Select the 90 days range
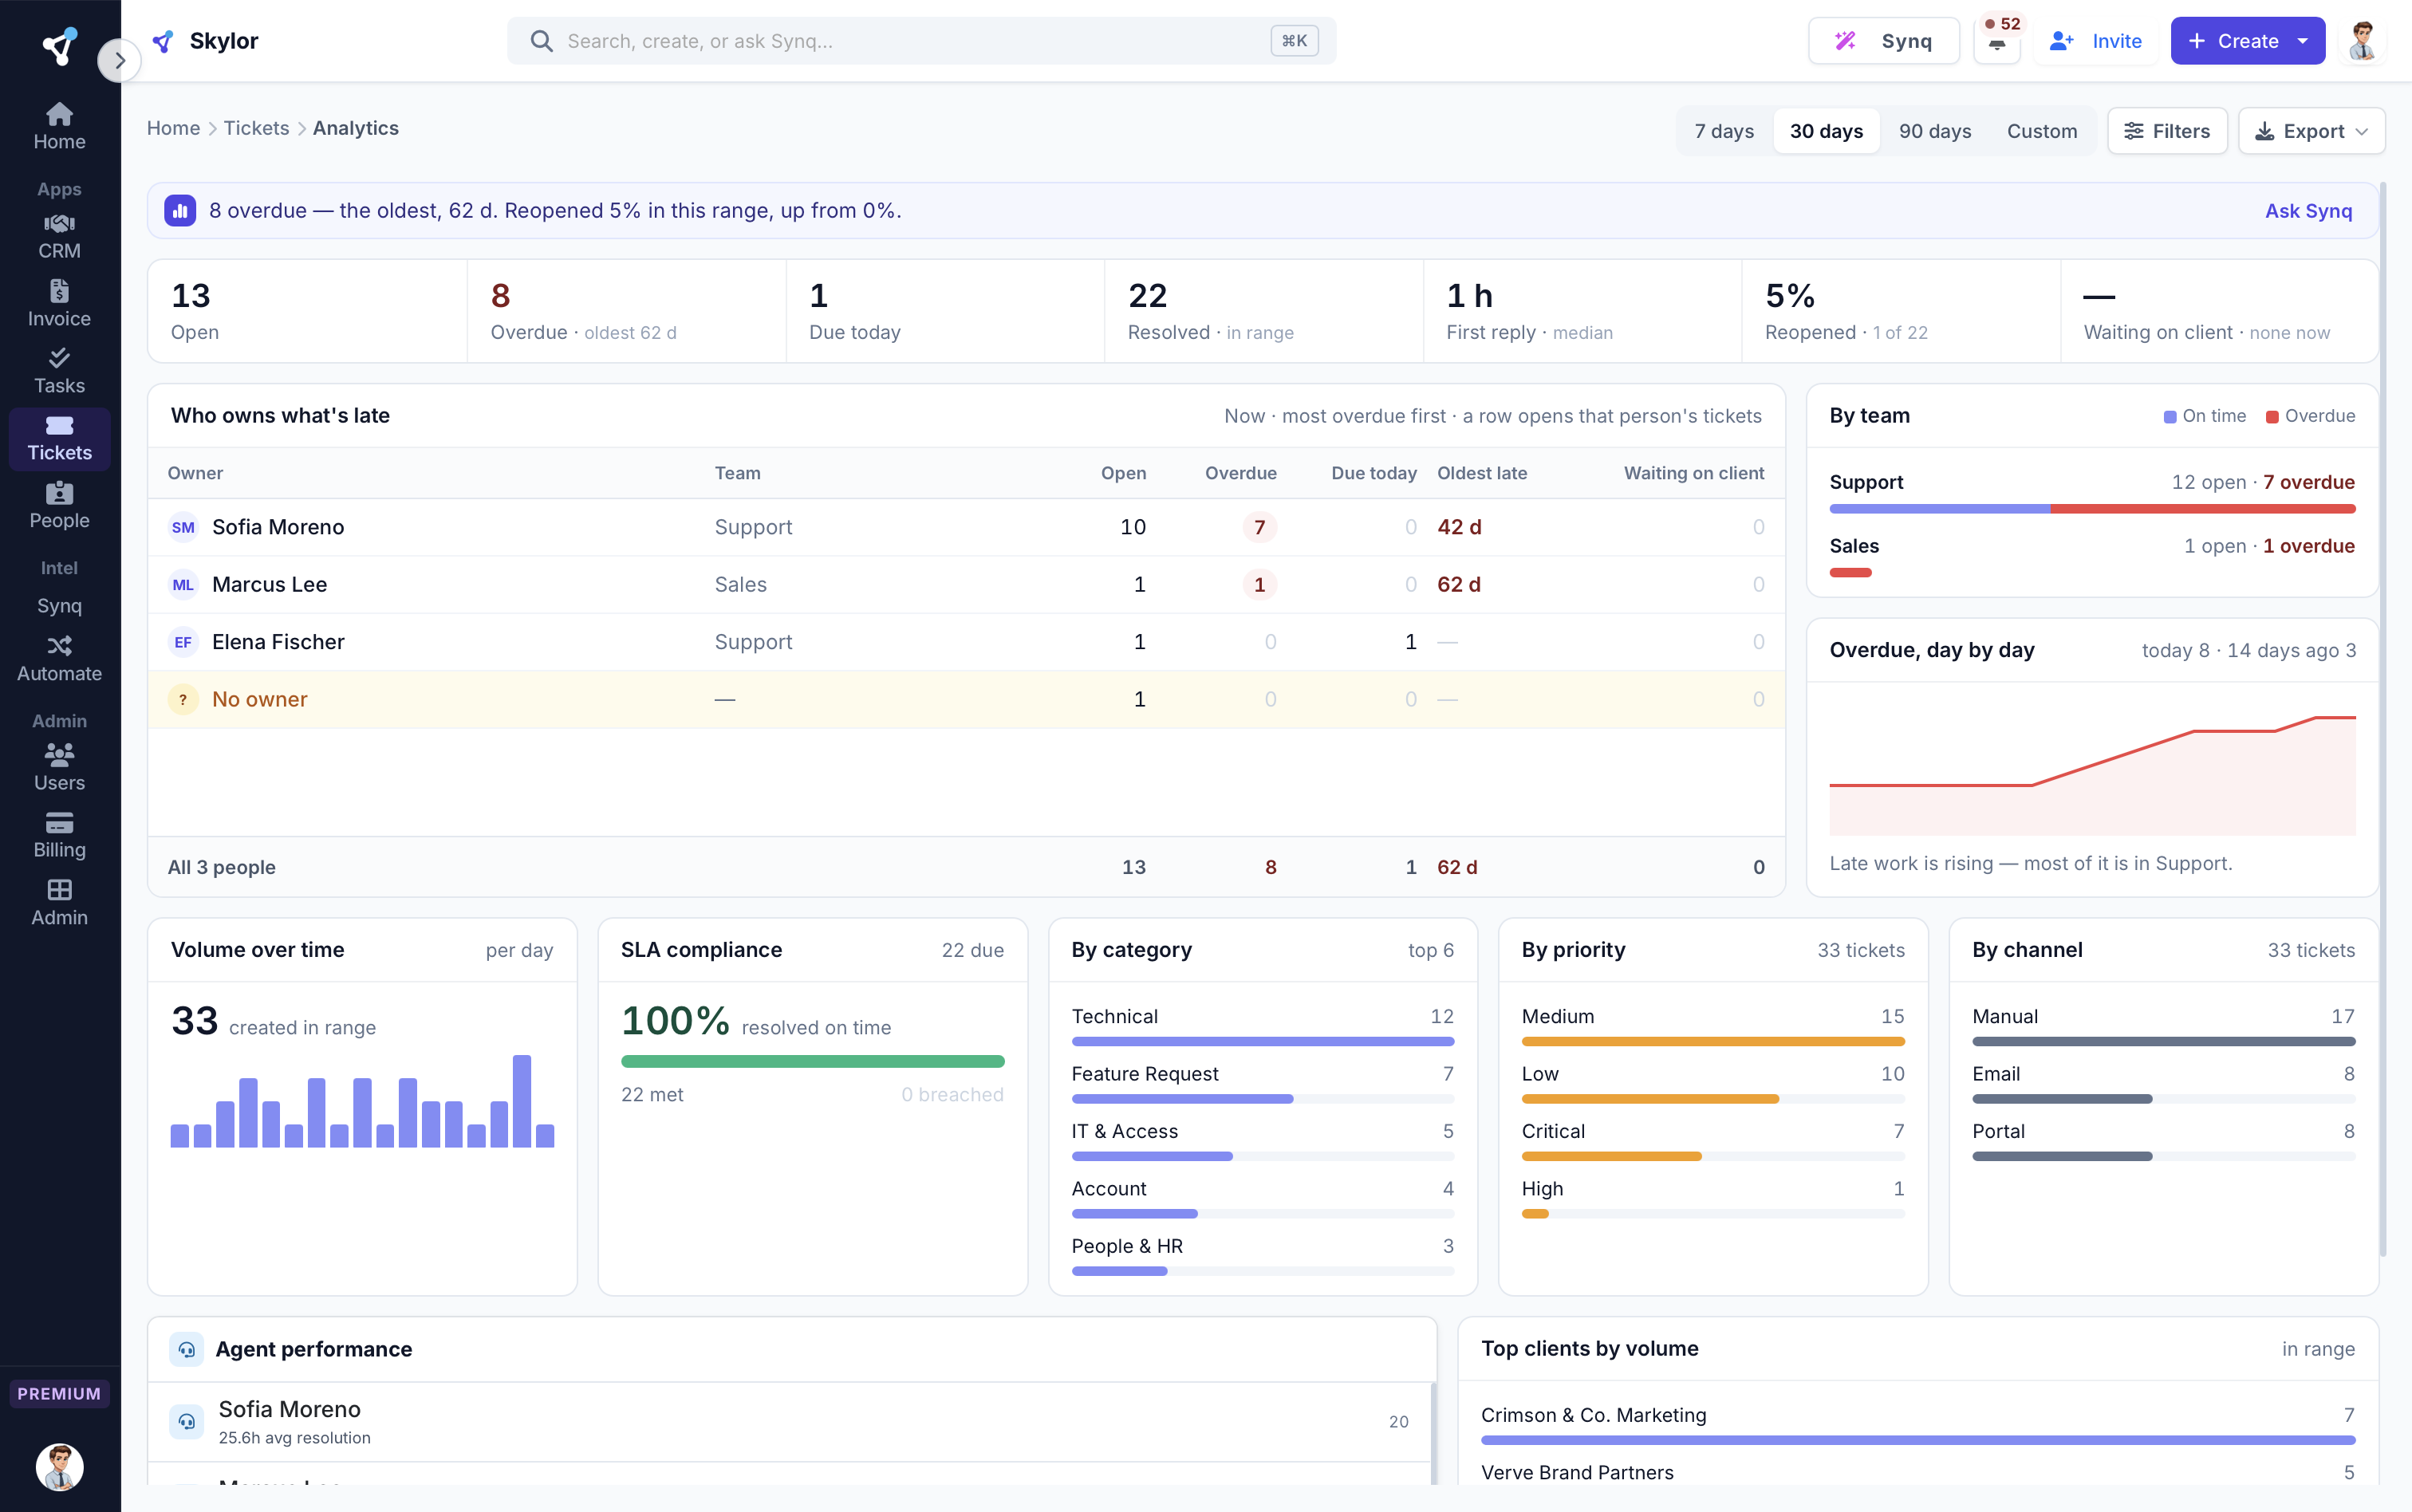 pyautogui.click(x=1935, y=131)
